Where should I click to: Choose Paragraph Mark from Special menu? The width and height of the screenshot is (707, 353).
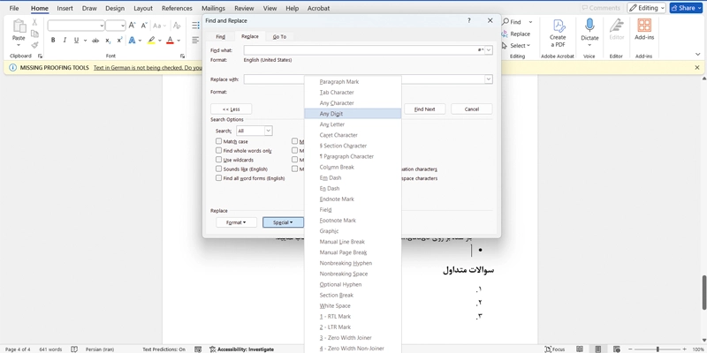pyautogui.click(x=353, y=82)
